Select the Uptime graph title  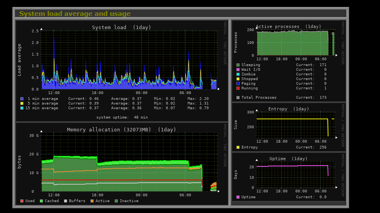[288, 159]
